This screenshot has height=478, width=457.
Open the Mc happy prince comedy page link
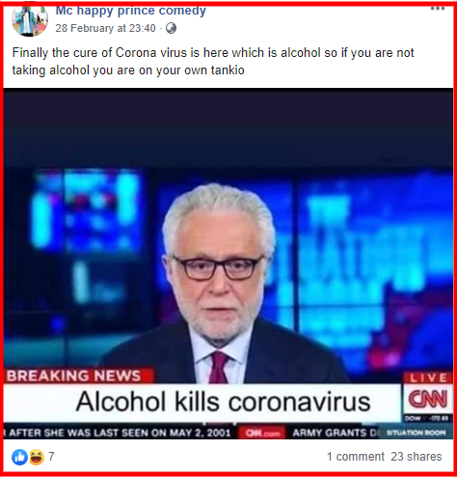pos(130,11)
